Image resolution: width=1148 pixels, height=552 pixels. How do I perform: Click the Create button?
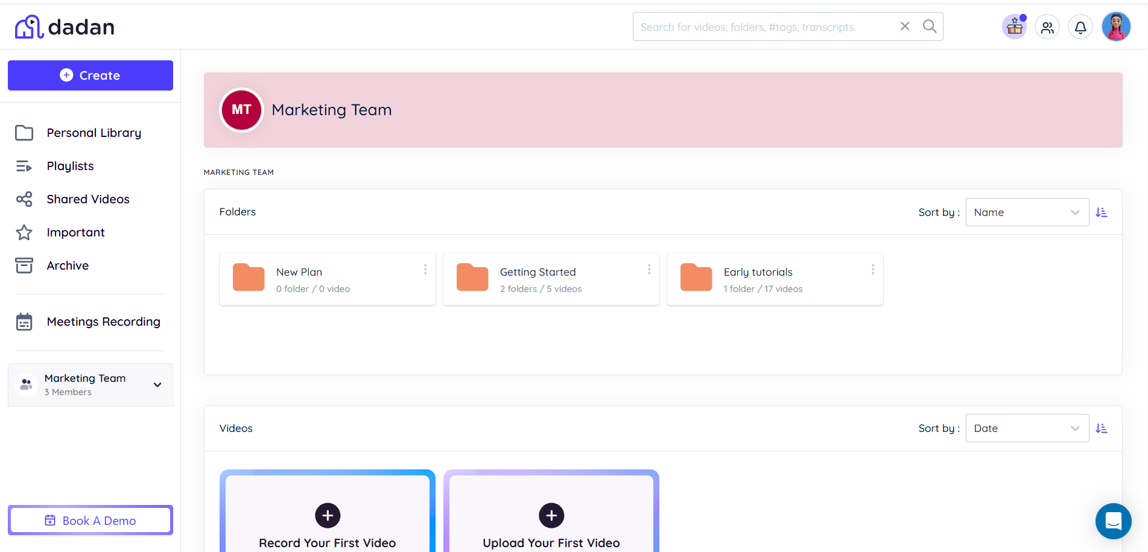click(90, 75)
